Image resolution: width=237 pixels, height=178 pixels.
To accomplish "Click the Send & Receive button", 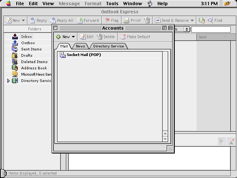I will (x=172, y=20).
